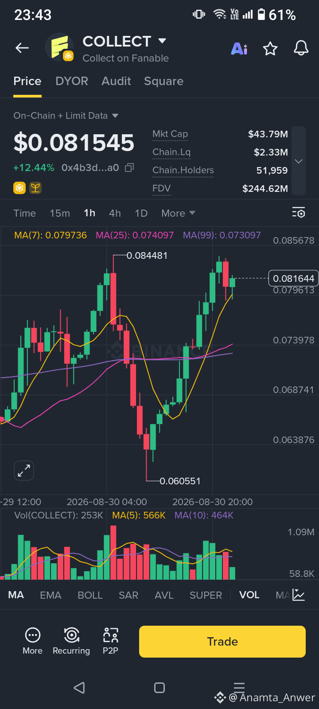Tap the volume MA(5): 566K label

[139, 515]
